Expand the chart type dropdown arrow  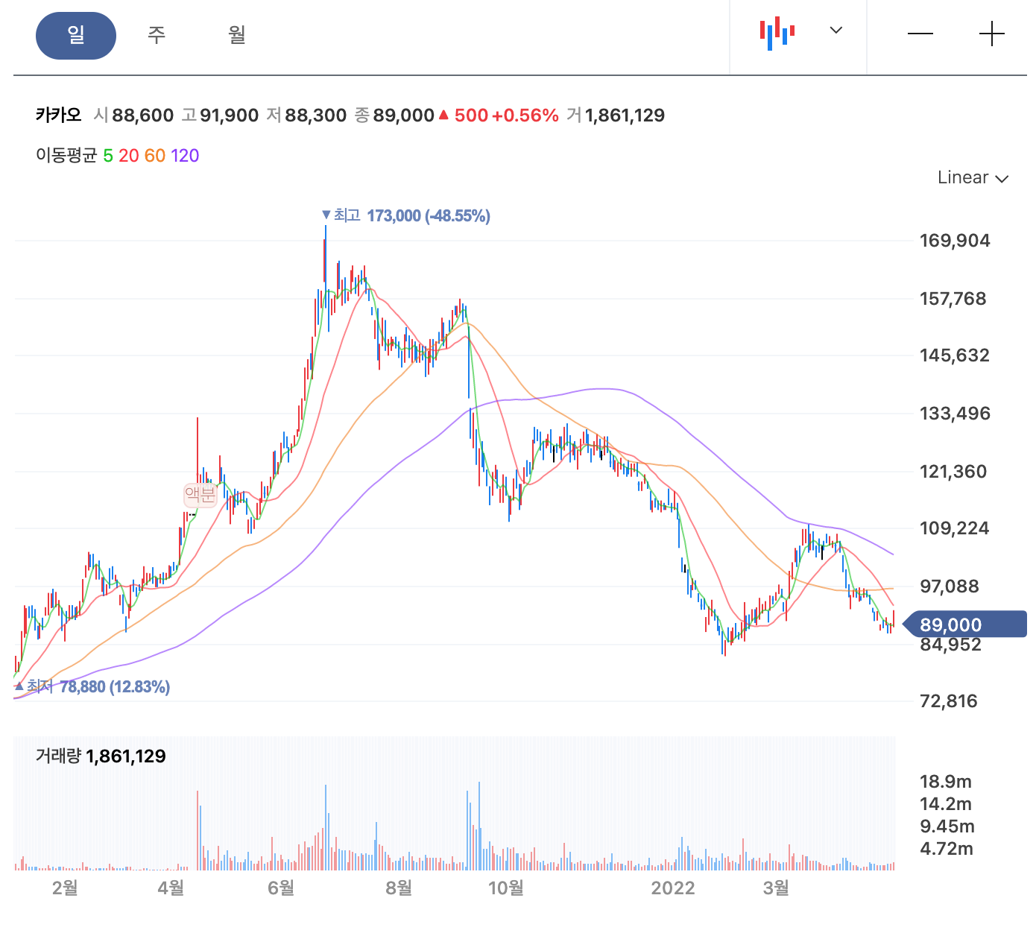tap(836, 31)
